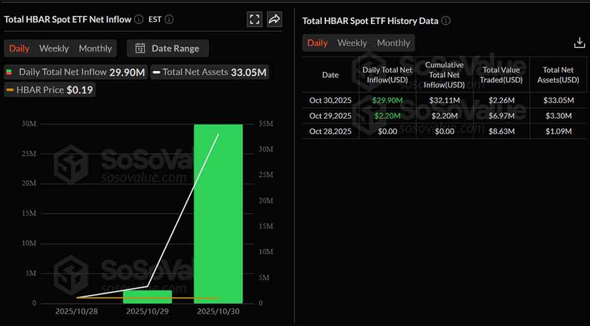590x326 pixels.
Task: Click Cumulative Total Net Inflow(USD) header
Action: (x=444, y=75)
